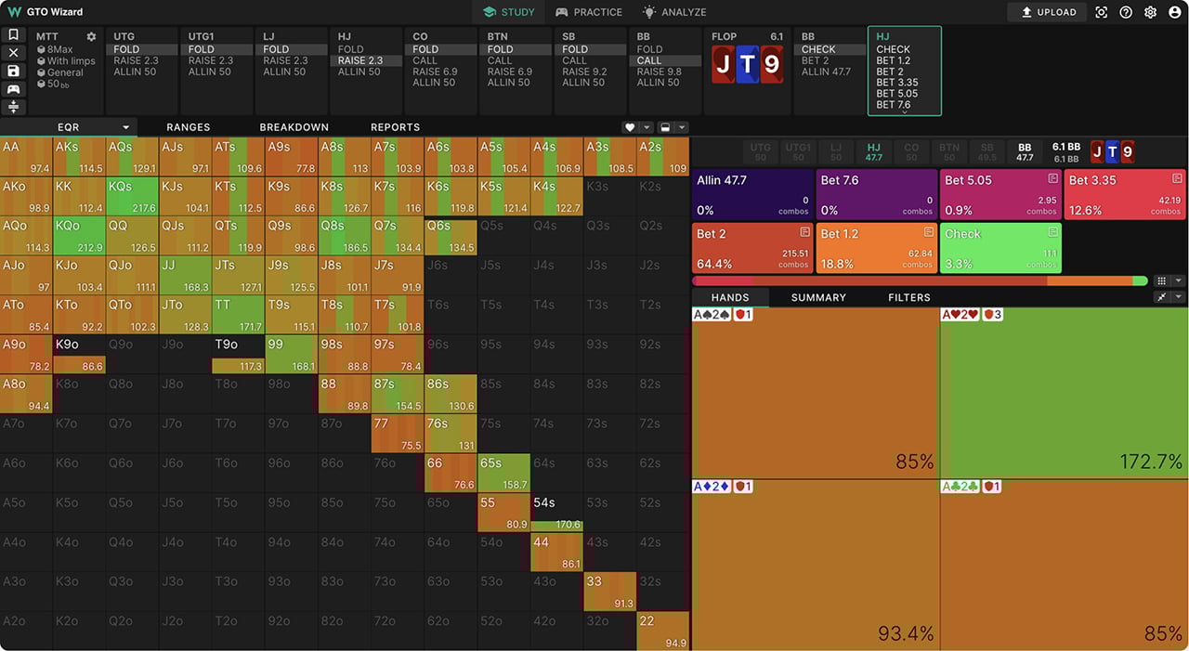Click the screenshot capture icon
1189x651 pixels.
click(x=1102, y=12)
